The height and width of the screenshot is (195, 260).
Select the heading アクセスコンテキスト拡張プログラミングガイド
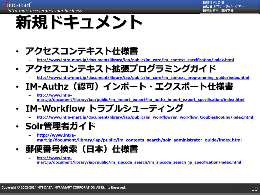point(121,69)
